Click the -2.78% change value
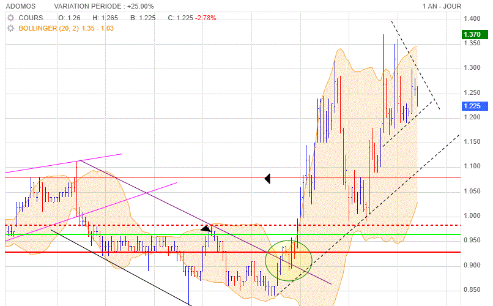The width and height of the screenshot is (493, 306). point(206,18)
